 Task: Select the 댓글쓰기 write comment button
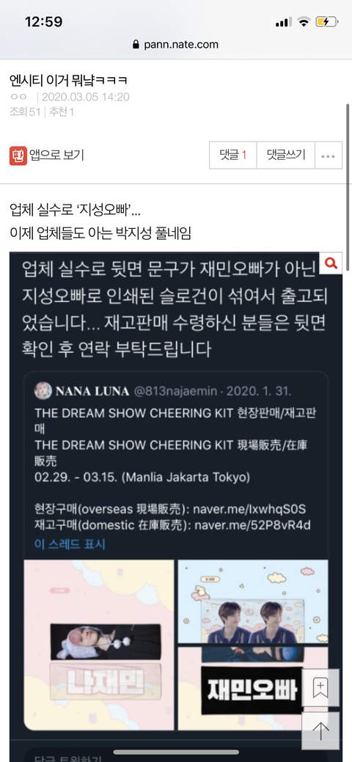(x=286, y=155)
